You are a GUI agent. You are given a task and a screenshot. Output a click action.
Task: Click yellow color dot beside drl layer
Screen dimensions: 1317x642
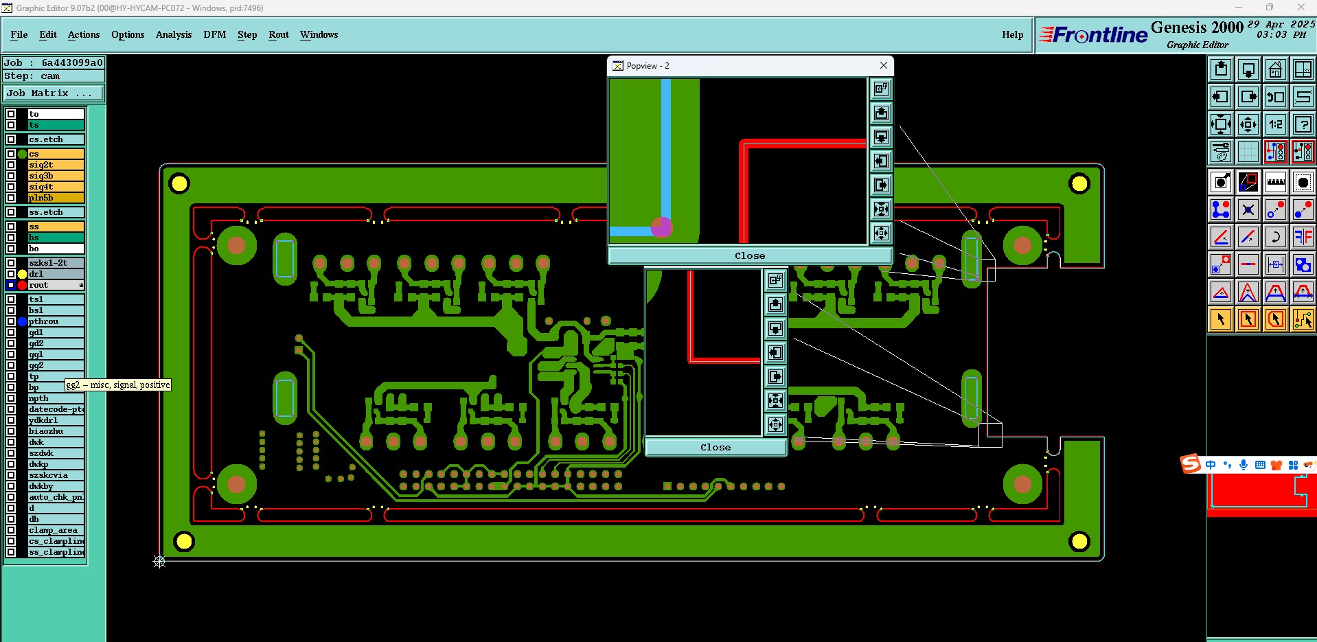pyautogui.click(x=23, y=274)
